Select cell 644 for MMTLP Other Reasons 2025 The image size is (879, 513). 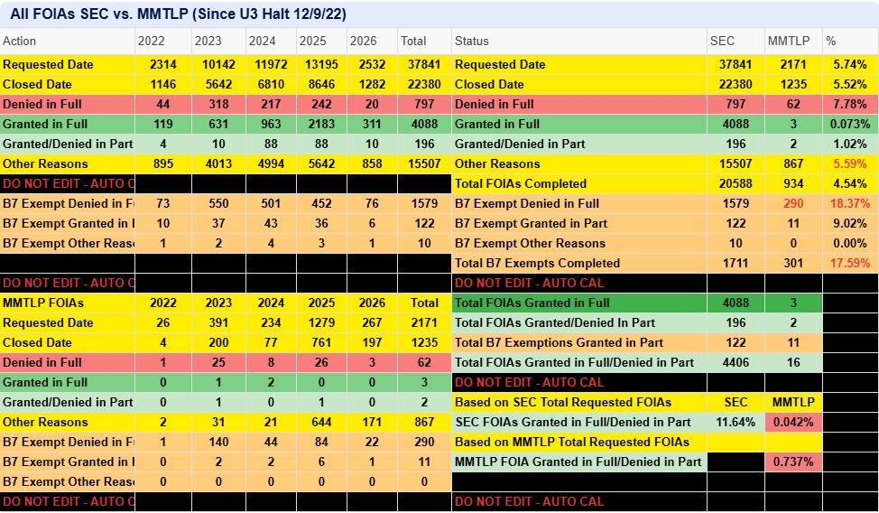pos(321,422)
